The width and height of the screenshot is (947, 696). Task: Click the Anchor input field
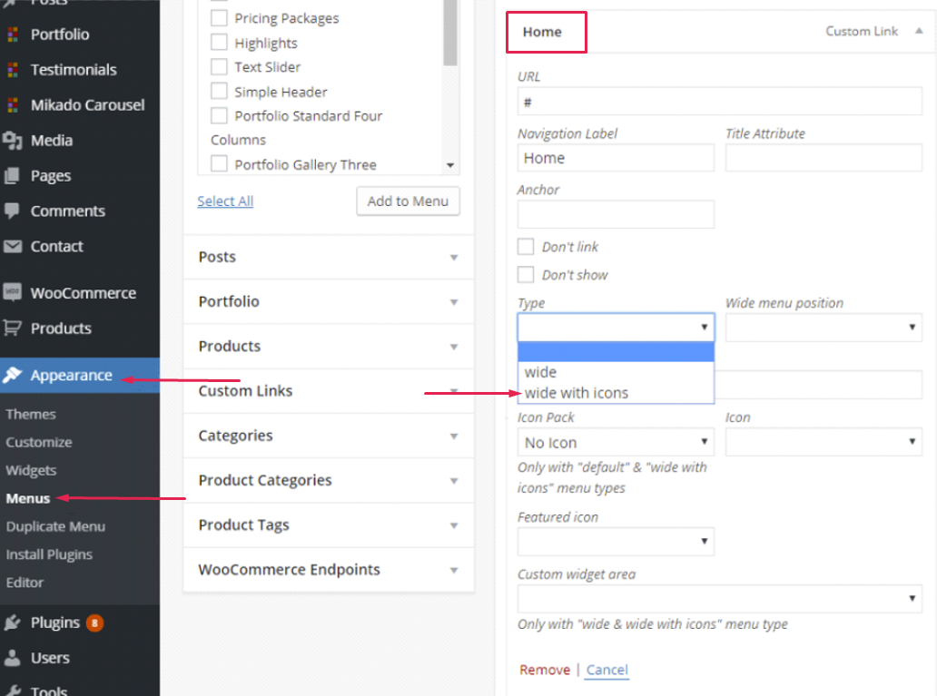(616, 214)
